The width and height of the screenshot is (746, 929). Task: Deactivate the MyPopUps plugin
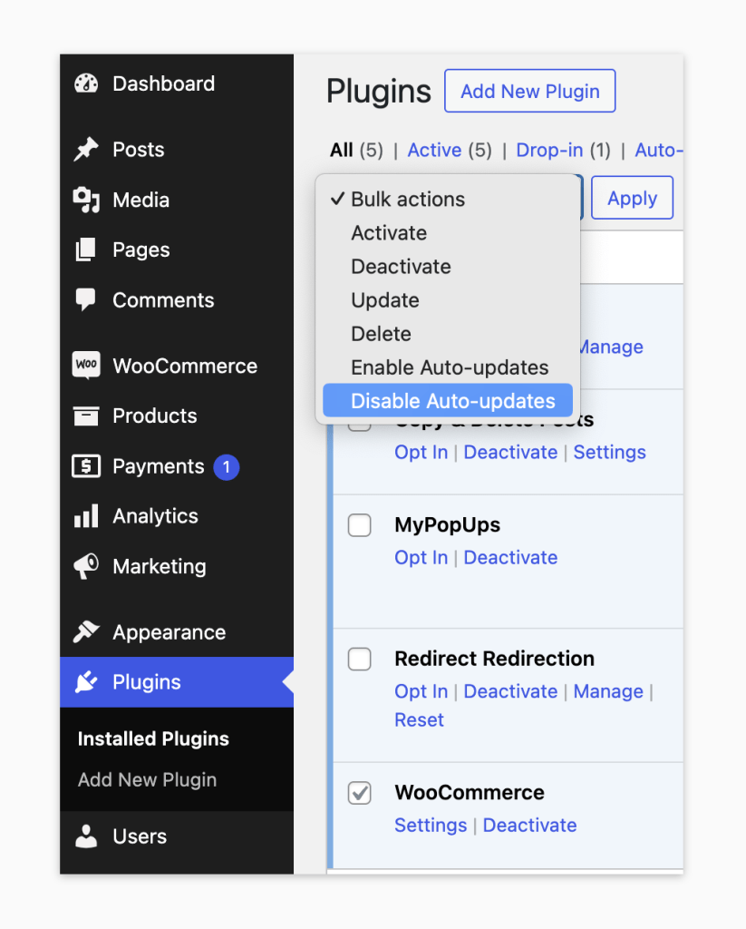510,558
